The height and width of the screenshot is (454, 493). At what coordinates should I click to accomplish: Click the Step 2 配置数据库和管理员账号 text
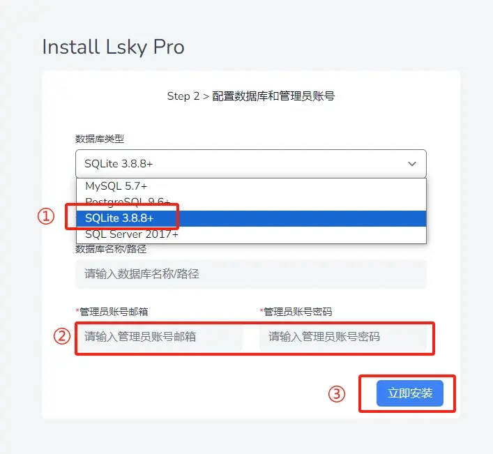pyautogui.click(x=251, y=96)
